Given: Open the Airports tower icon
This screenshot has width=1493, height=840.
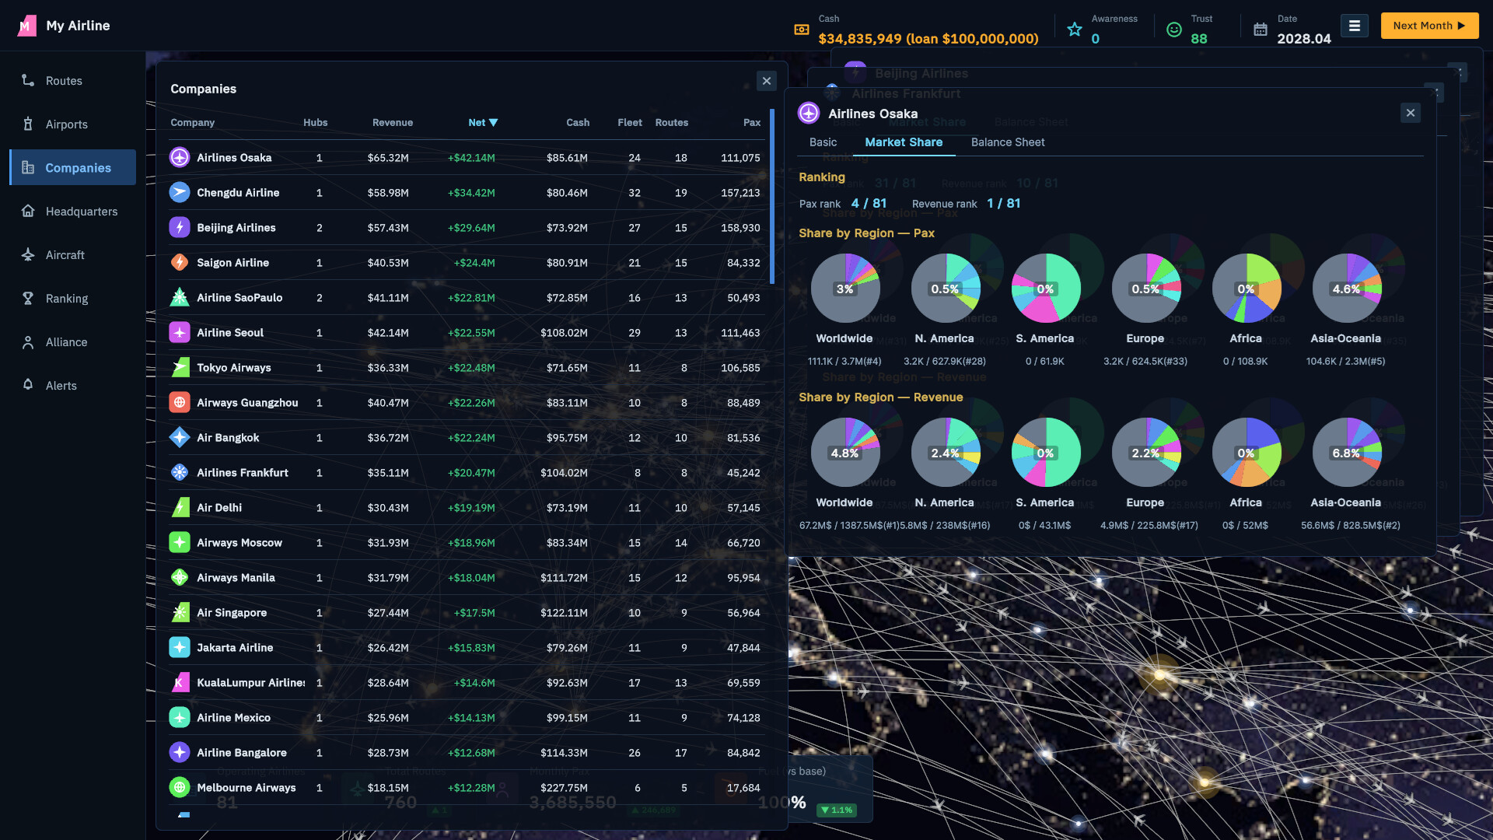Looking at the screenshot, I should (28, 124).
